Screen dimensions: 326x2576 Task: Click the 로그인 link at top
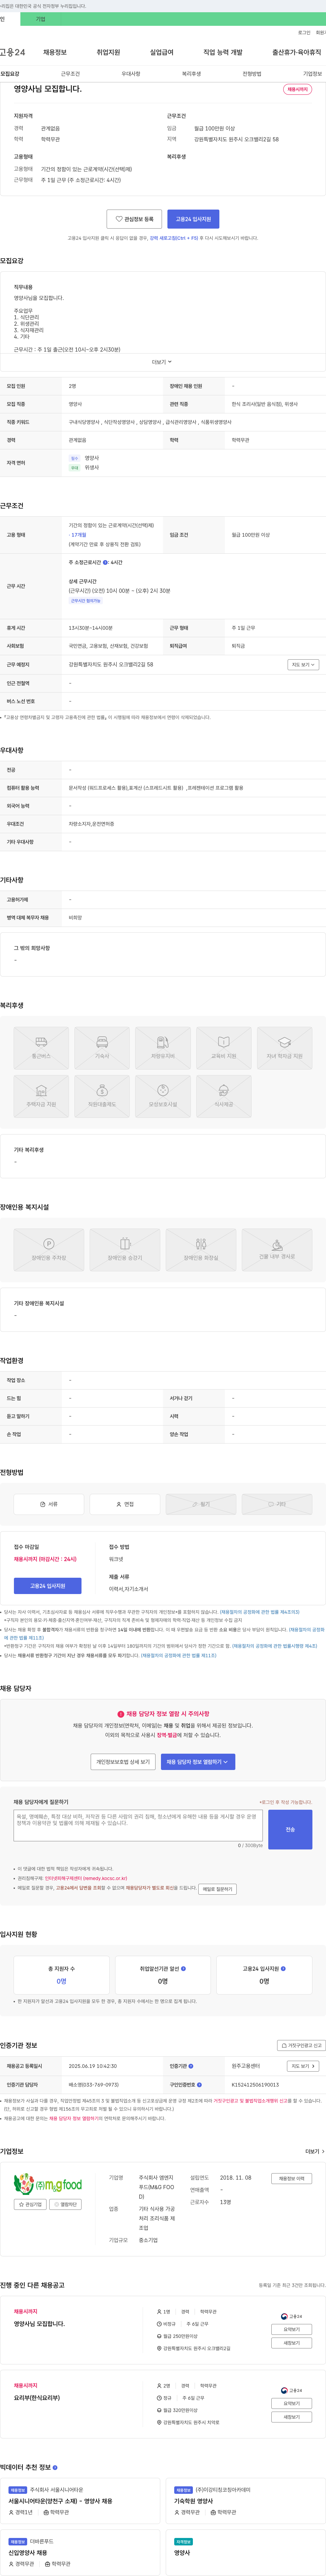pyautogui.click(x=304, y=33)
